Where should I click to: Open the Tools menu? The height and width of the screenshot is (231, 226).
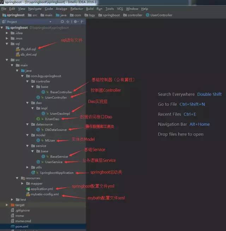coord(109,9)
